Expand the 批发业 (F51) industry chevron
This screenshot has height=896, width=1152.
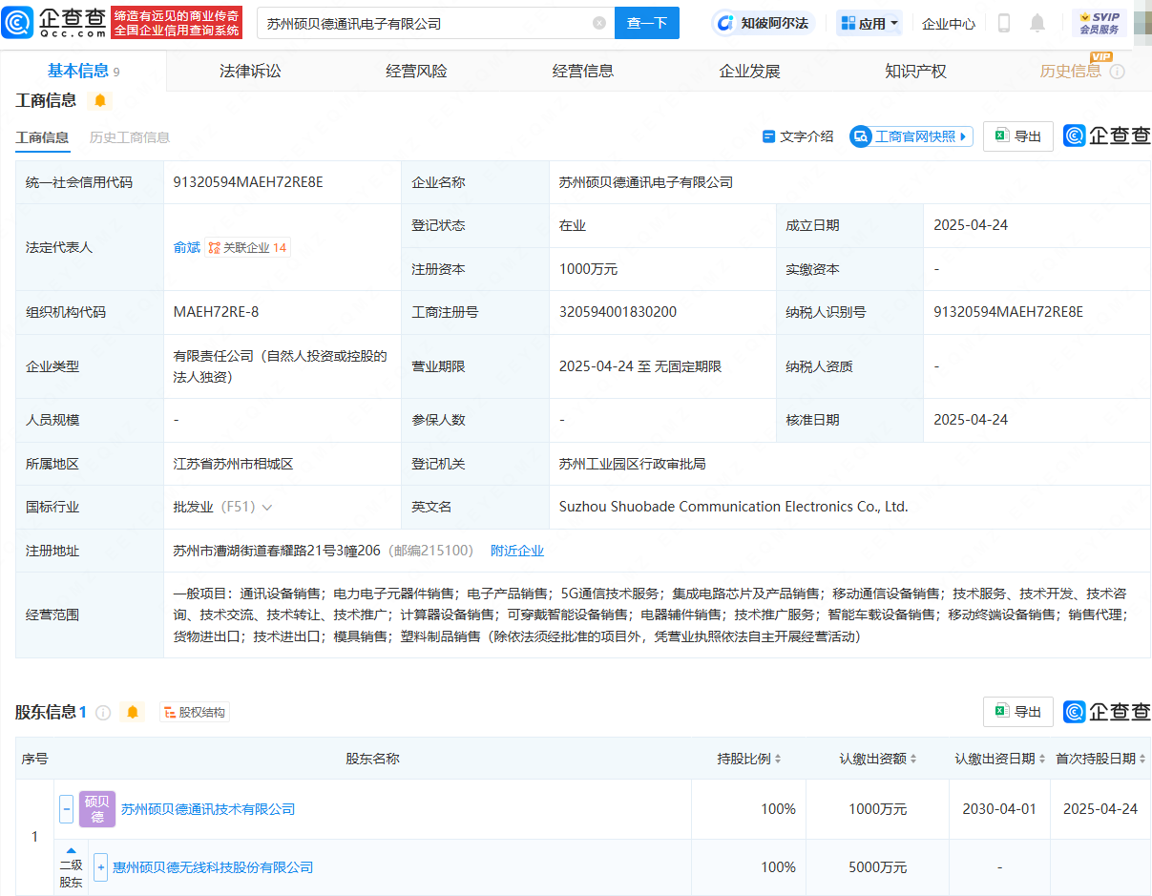[266, 508]
